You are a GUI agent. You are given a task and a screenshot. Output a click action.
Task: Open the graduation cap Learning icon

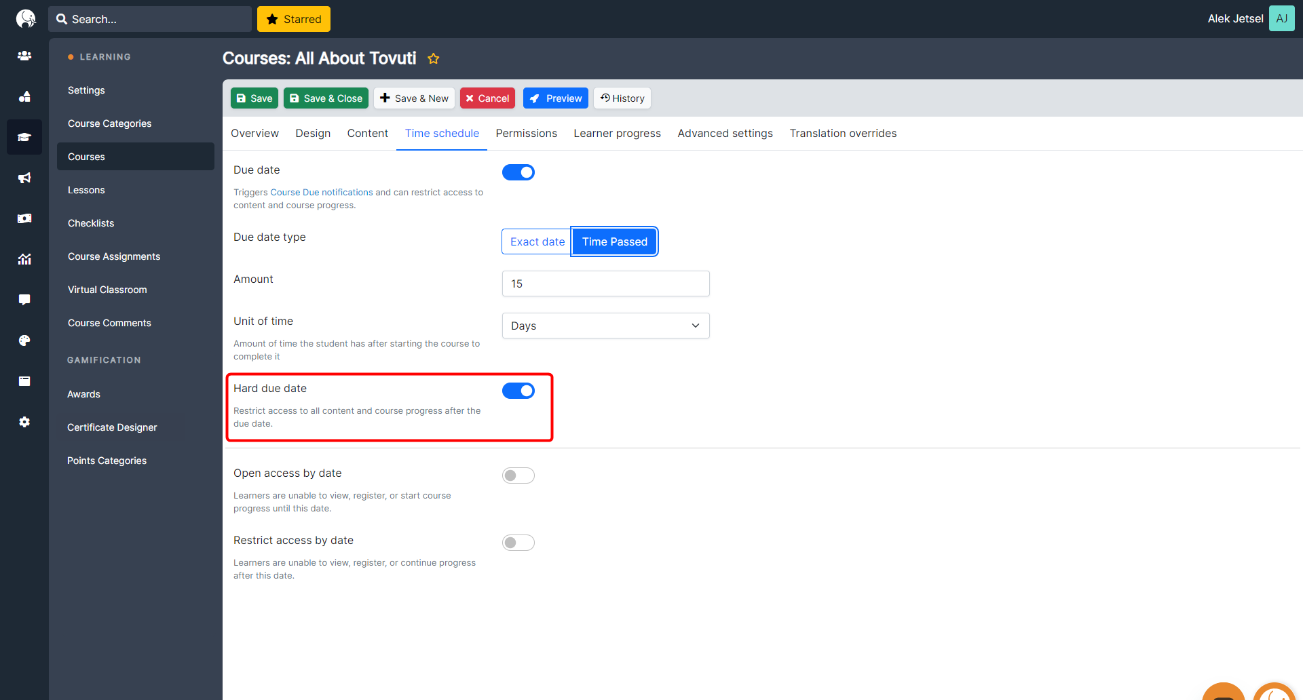coord(24,137)
